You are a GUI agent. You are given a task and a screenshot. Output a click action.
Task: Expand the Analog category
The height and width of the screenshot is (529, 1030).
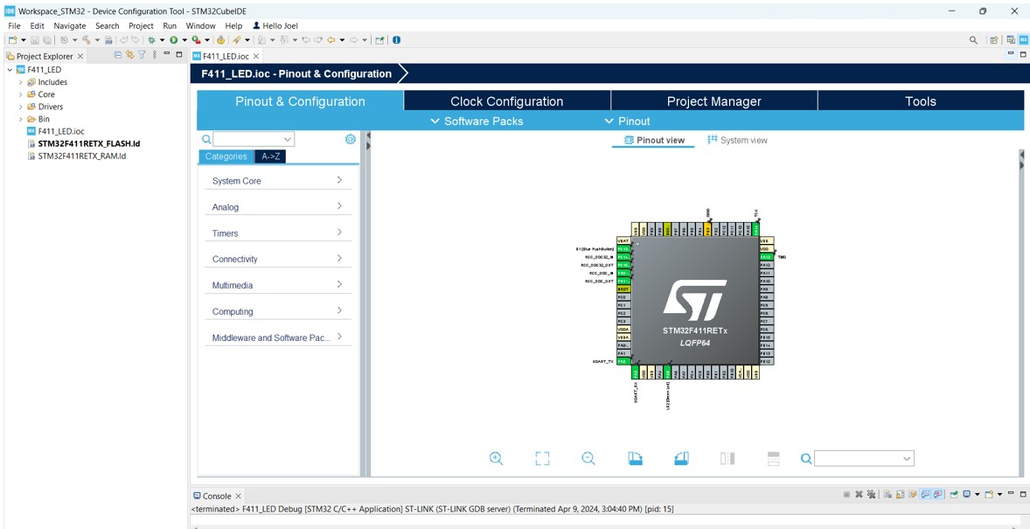(278, 206)
